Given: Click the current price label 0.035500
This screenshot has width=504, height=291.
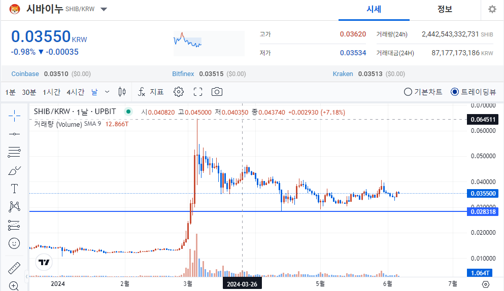Looking at the screenshot, I should pyautogui.click(x=483, y=193).
